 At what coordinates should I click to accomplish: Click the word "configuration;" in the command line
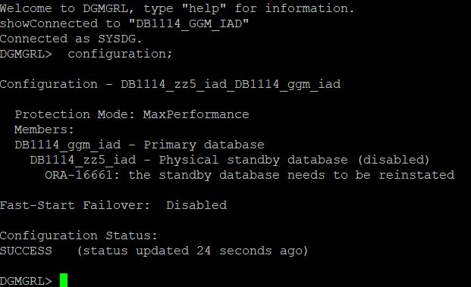click(x=120, y=54)
